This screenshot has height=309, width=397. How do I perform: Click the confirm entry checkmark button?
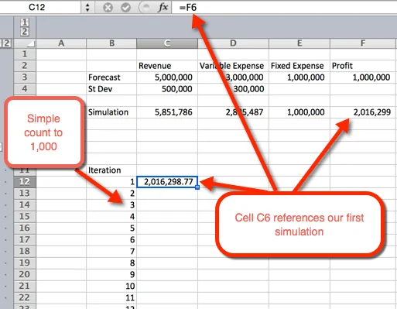(125, 8)
